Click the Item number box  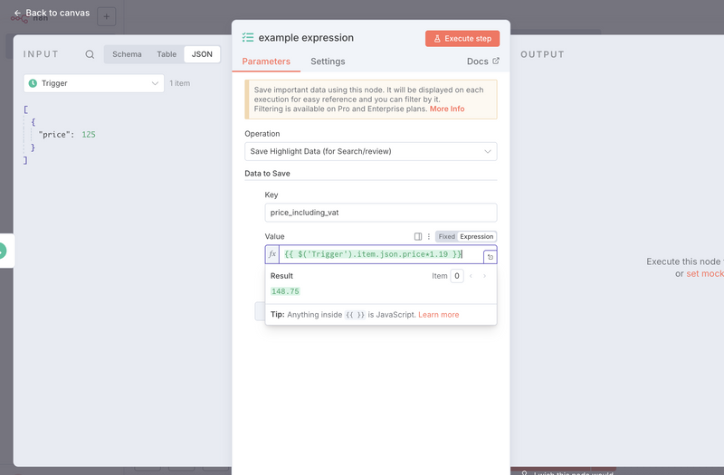pos(457,276)
